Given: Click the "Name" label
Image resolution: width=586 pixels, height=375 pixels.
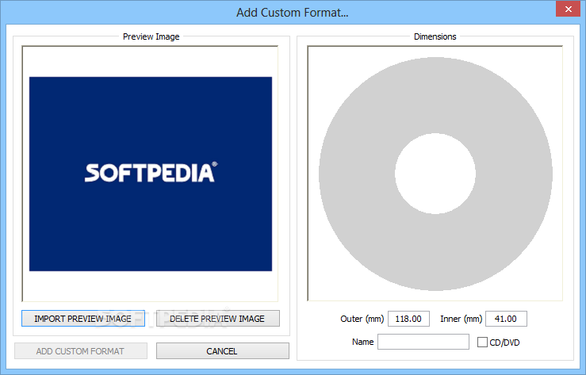Looking at the screenshot, I should click(362, 342).
